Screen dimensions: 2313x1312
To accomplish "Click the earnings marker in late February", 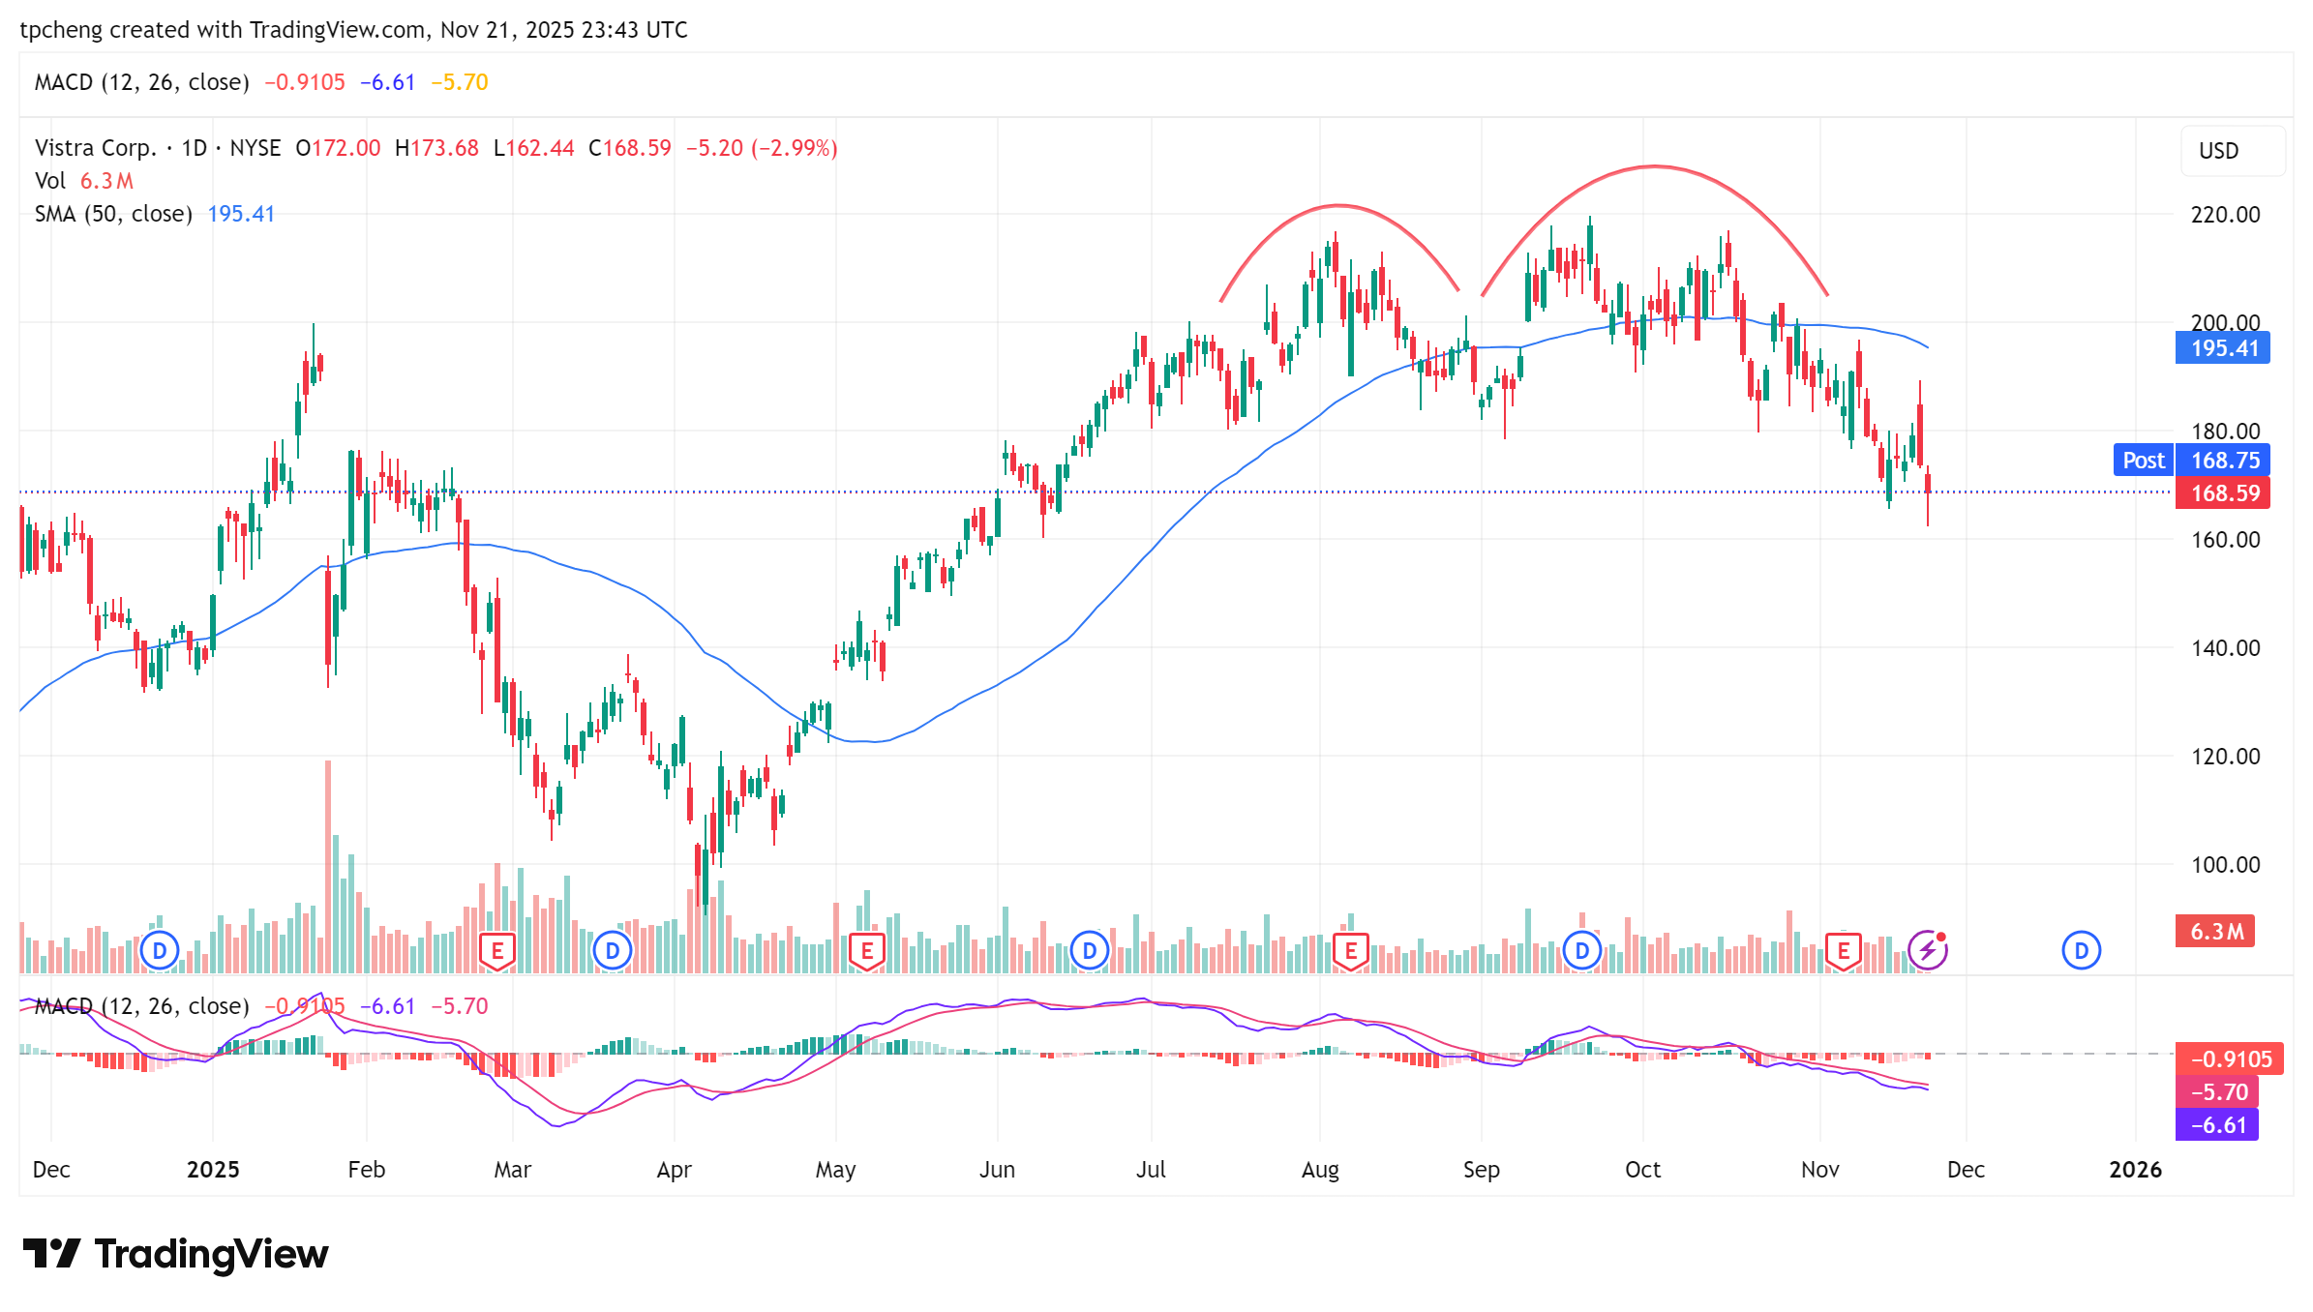I will click(x=496, y=950).
